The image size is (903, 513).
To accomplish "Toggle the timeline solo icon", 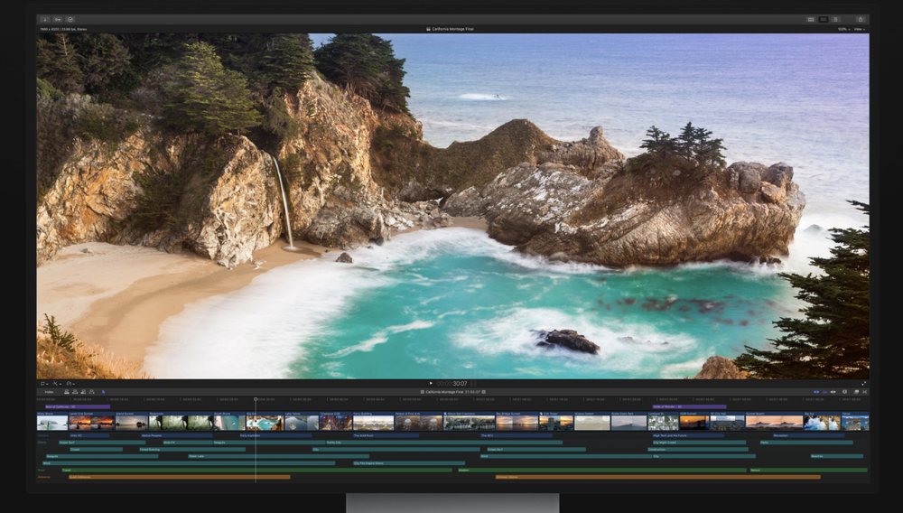I will [833, 391].
